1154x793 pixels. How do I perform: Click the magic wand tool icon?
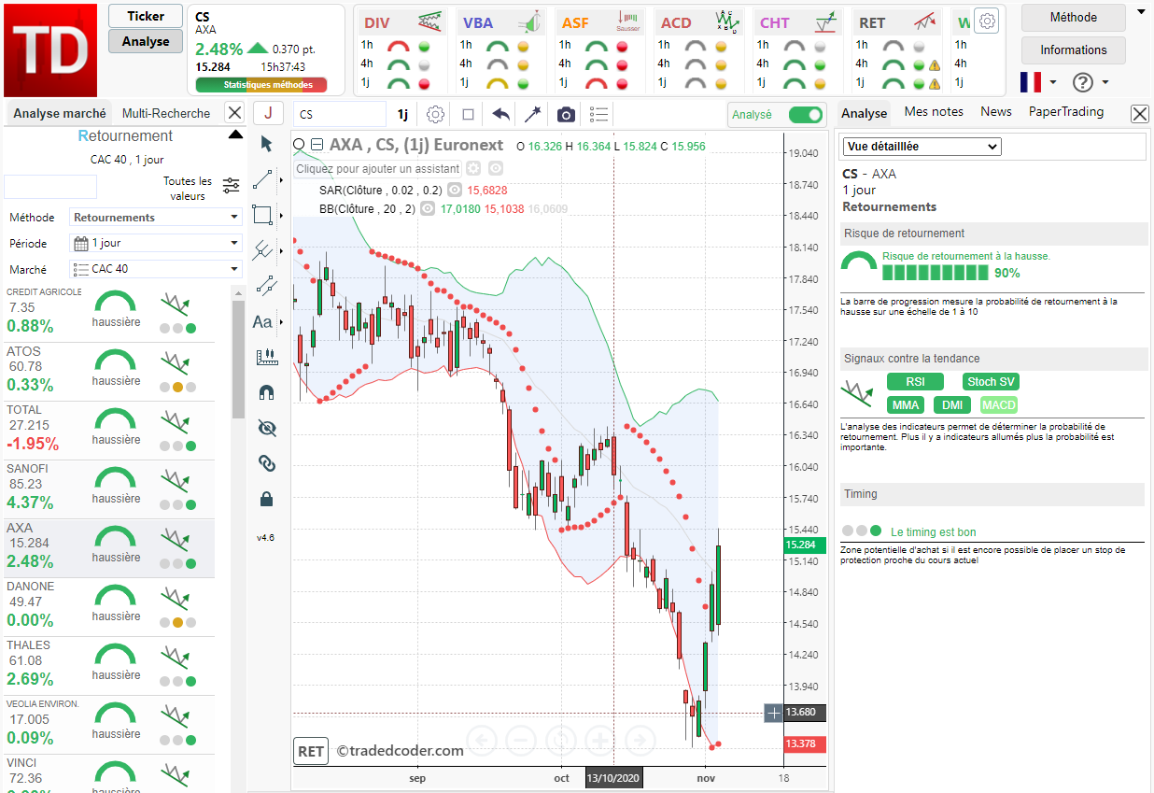[532, 114]
